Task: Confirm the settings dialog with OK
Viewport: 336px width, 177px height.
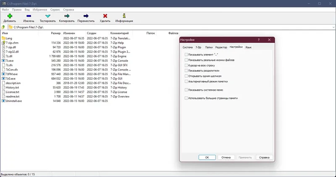Action: [207, 157]
